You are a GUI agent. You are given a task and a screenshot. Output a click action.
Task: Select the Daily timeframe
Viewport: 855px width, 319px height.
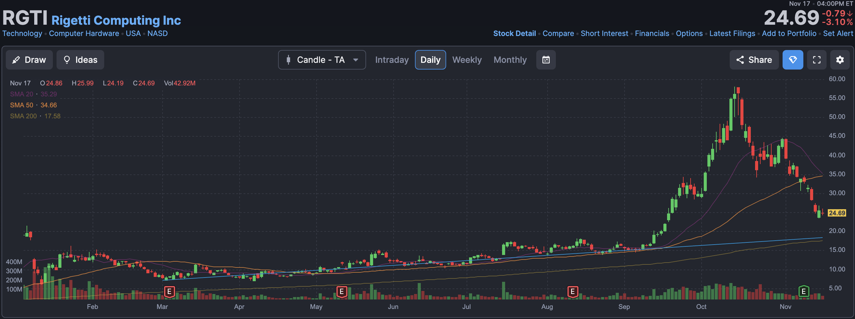point(430,60)
